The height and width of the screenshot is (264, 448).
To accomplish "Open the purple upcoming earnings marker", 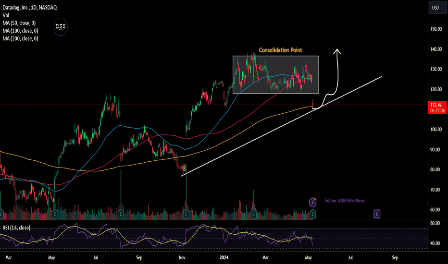I will click(377, 214).
